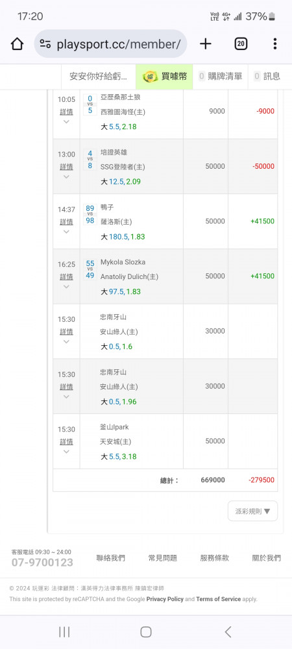This screenshot has width=292, height=649.
Task: Open Android recent apps button
Action: pyautogui.click(x=64, y=631)
